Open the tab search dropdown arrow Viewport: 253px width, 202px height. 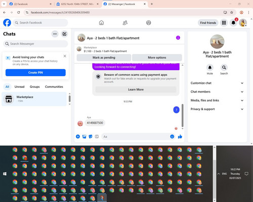point(4,4)
